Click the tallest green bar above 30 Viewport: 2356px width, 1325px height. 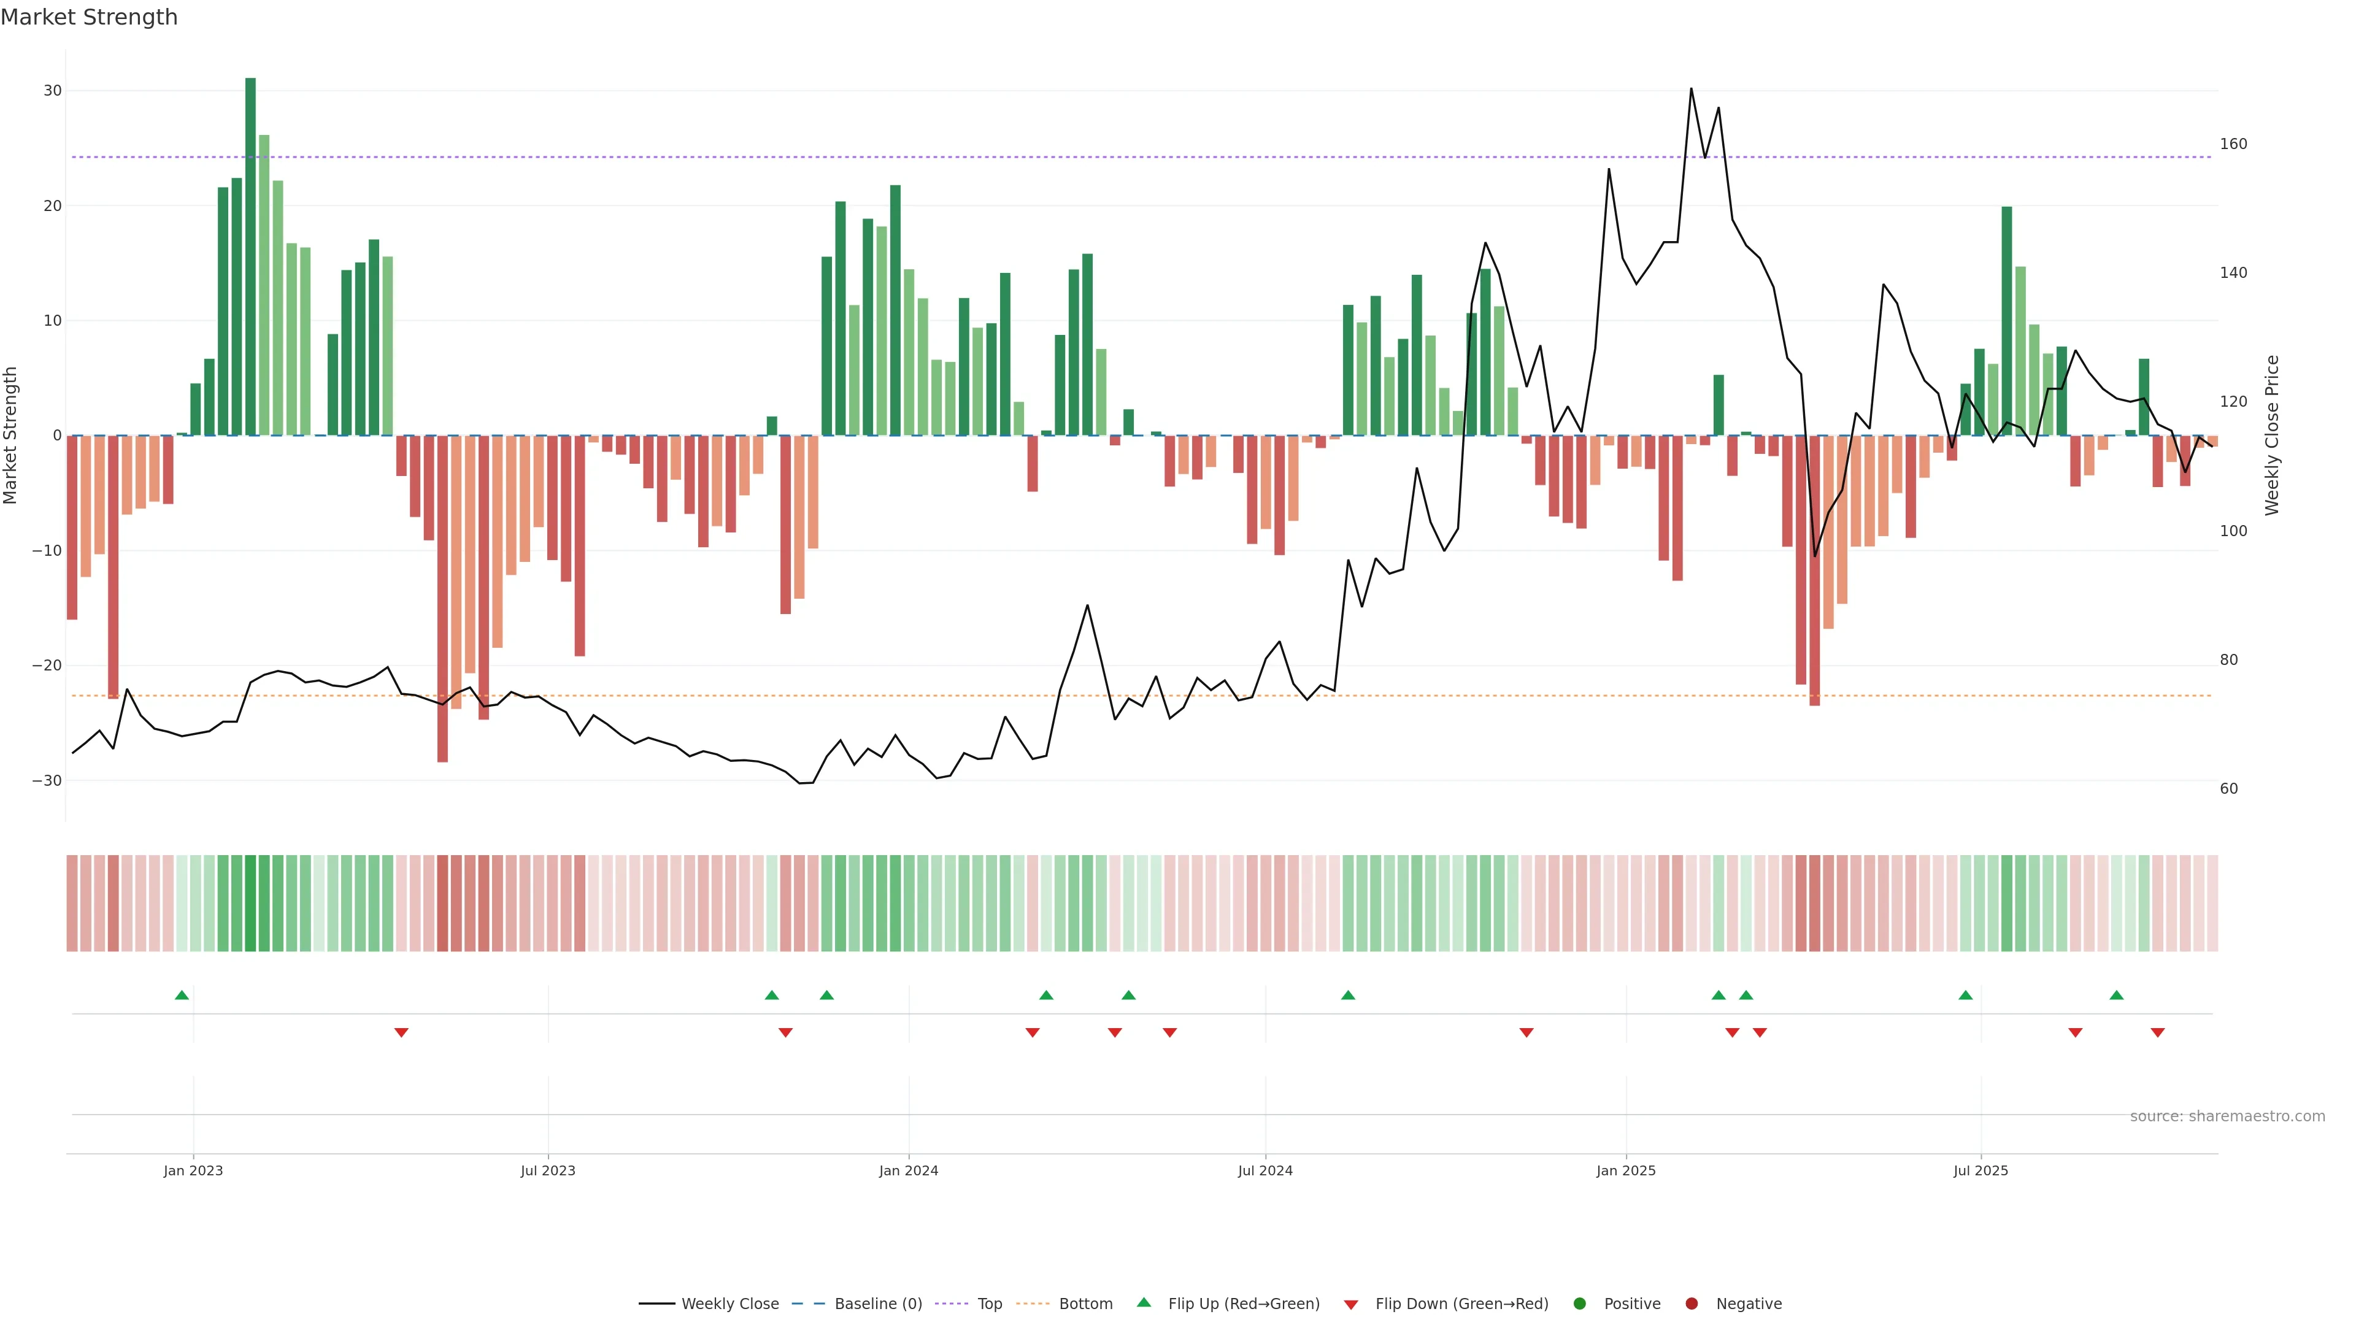[x=250, y=256]
